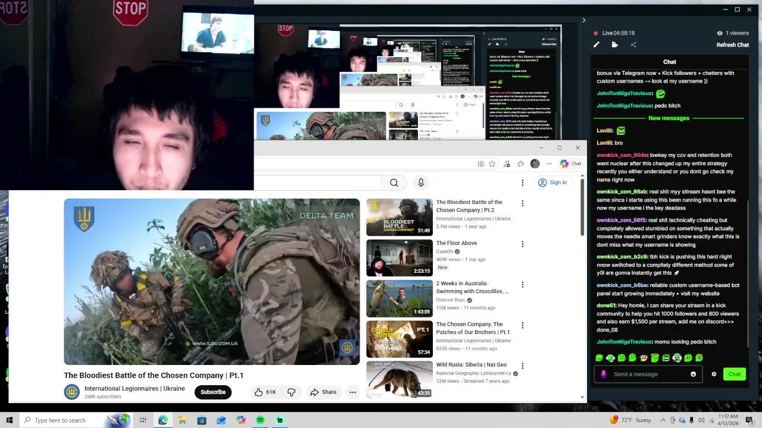
Task: Open Bloodiest Battle Pt.2 thumbnail
Action: pyautogui.click(x=399, y=218)
